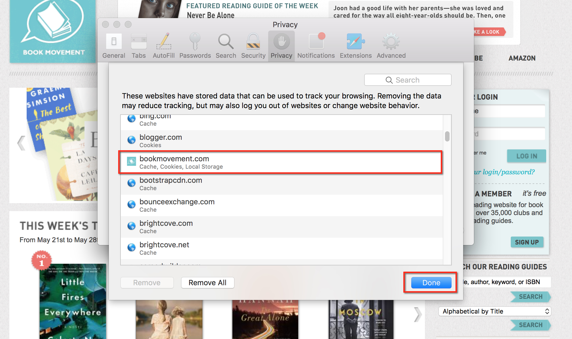Image resolution: width=572 pixels, height=339 pixels.
Task: Click the Remove All button
Action: point(207,283)
